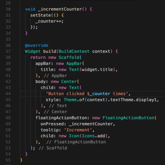Click line number 44 in the gutter
The width and height of the screenshot is (165, 165).
pyautogui.click(x=8, y=94)
